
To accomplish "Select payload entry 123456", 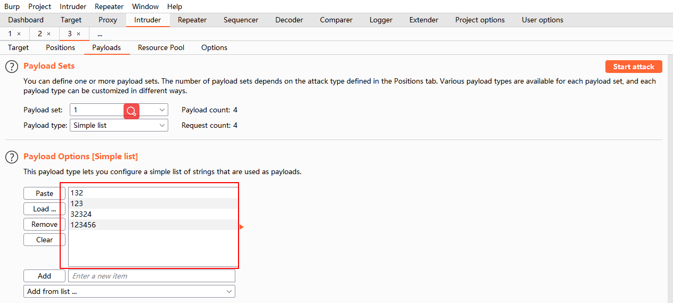I will coord(153,225).
